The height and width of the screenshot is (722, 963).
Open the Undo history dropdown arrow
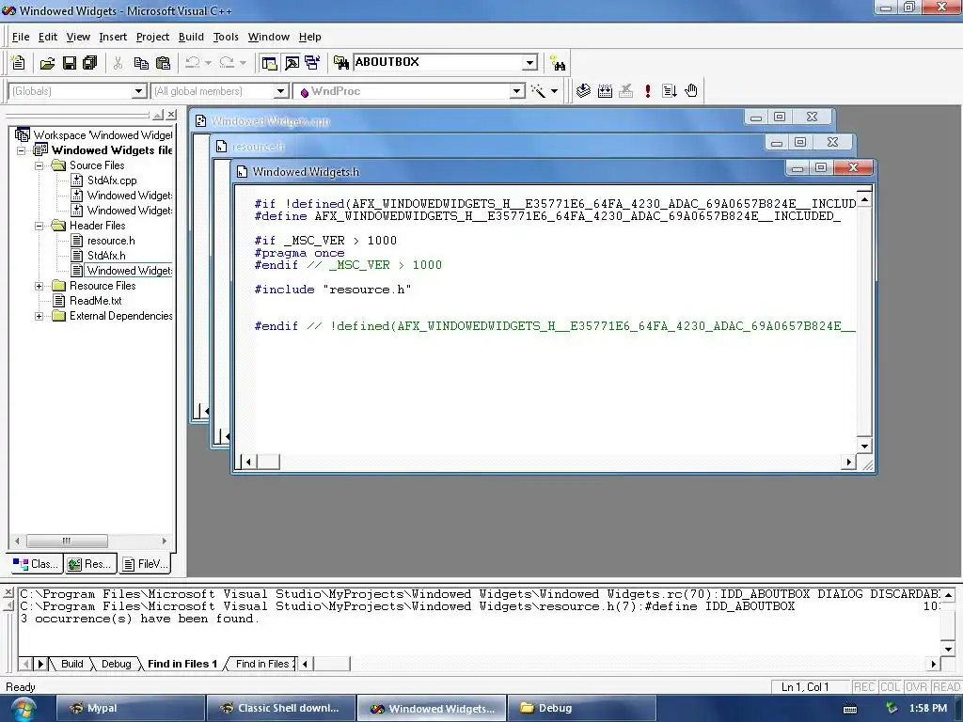pyautogui.click(x=208, y=63)
